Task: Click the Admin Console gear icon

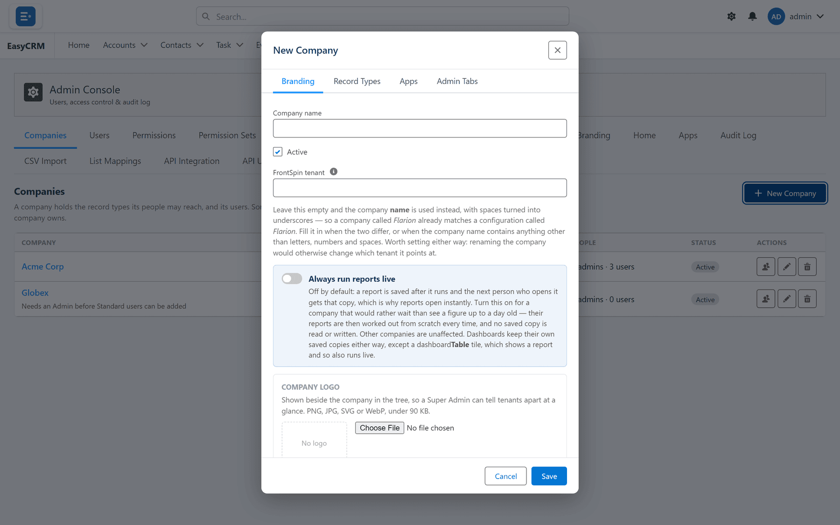Action: (33, 92)
